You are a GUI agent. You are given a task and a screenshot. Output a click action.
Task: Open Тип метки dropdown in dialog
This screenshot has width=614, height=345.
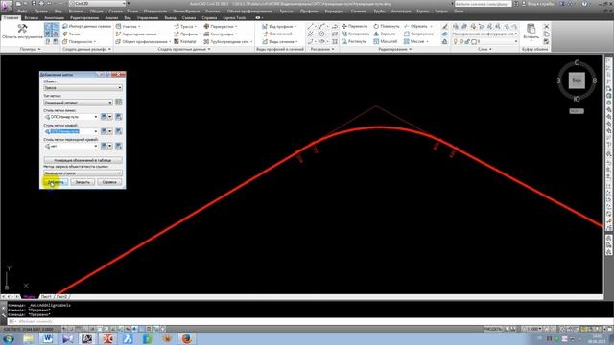coord(78,103)
